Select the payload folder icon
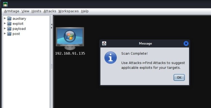This screenshot has width=211, height=108. click(x=9, y=29)
